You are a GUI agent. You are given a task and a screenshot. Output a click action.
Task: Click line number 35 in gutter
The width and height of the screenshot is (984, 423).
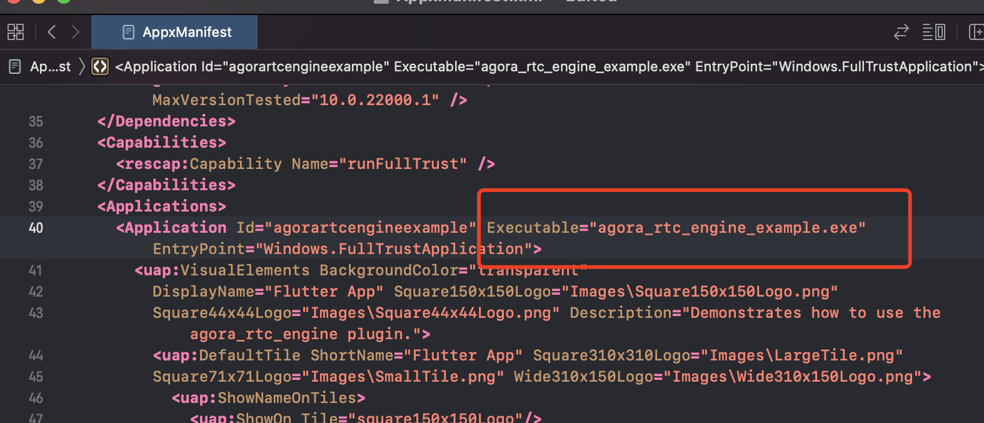coord(36,121)
